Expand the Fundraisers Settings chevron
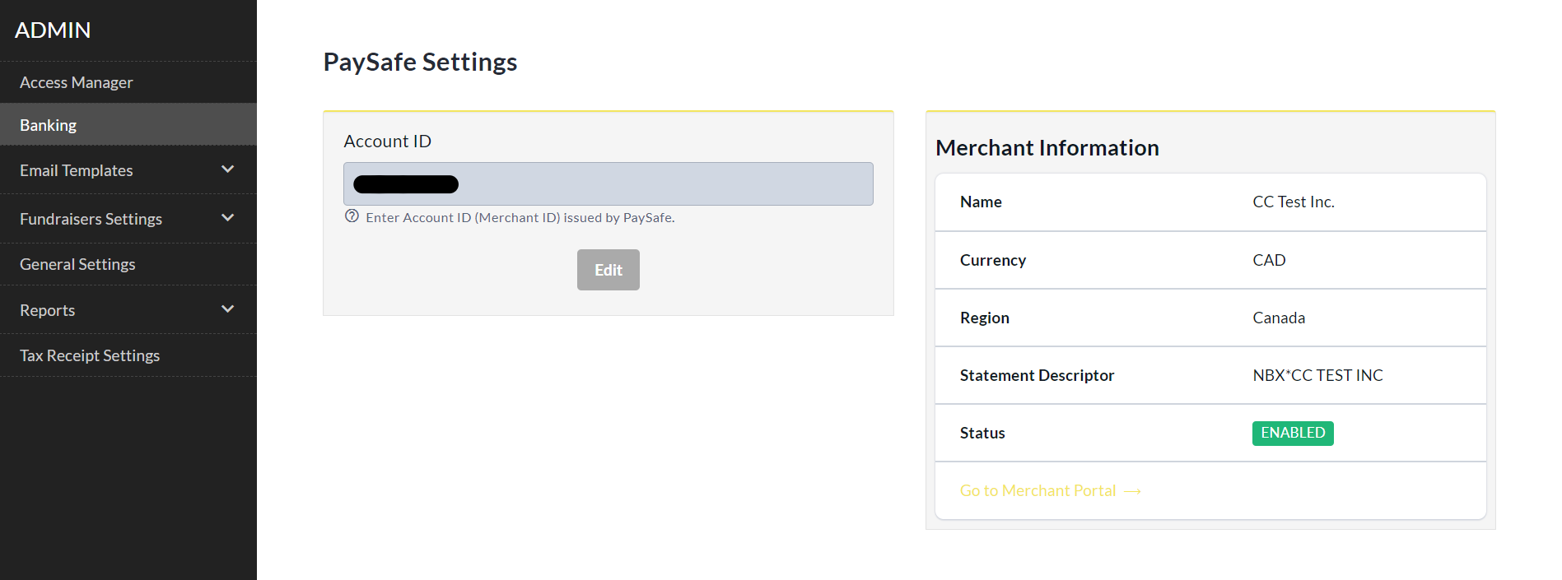The height and width of the screenshot is (580, 1562). tap(228, 218)
